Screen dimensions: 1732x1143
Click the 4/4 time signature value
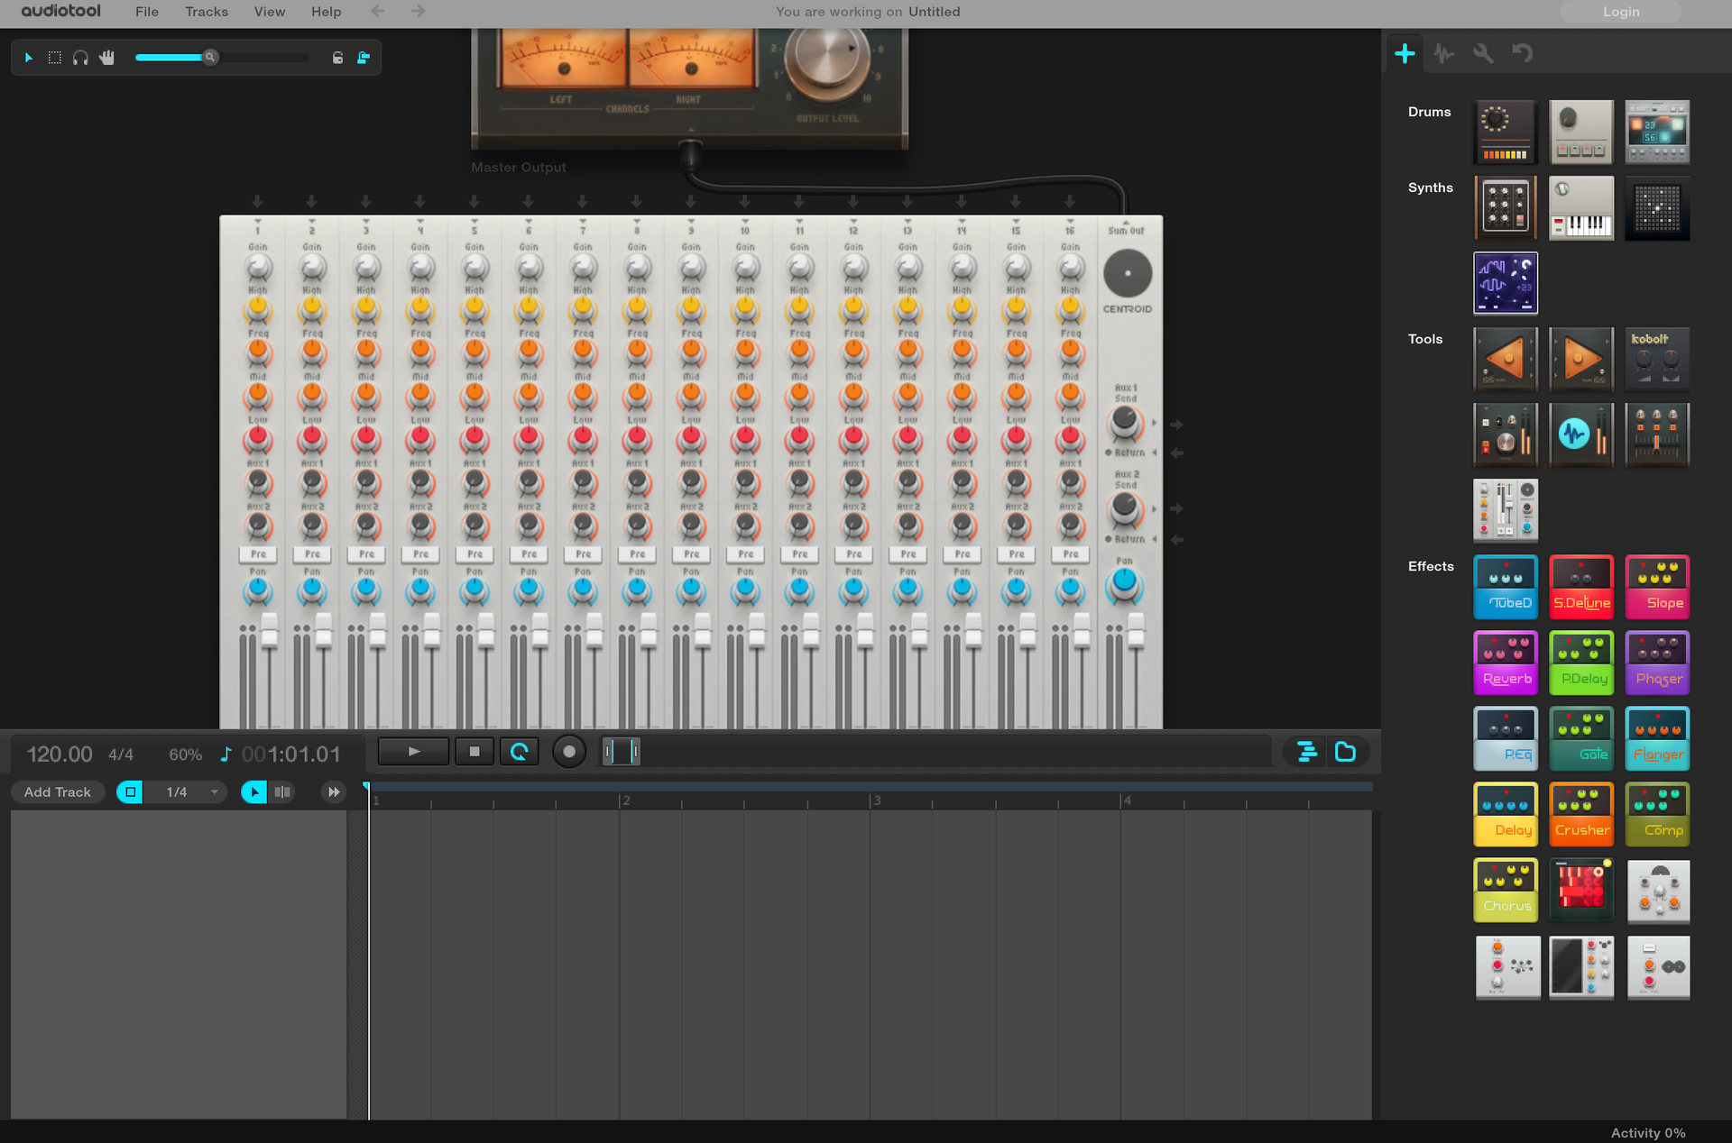point(121,754)
